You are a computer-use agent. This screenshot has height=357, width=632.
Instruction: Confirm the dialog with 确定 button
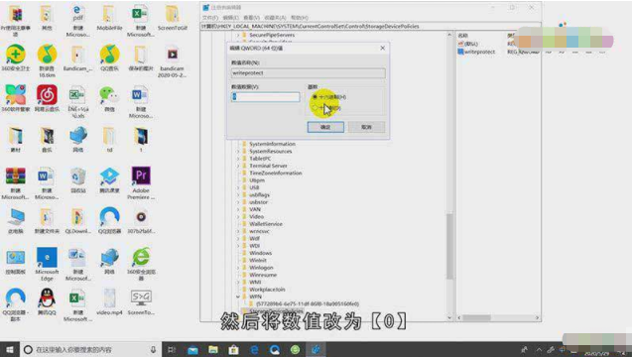tap(325, 127)
